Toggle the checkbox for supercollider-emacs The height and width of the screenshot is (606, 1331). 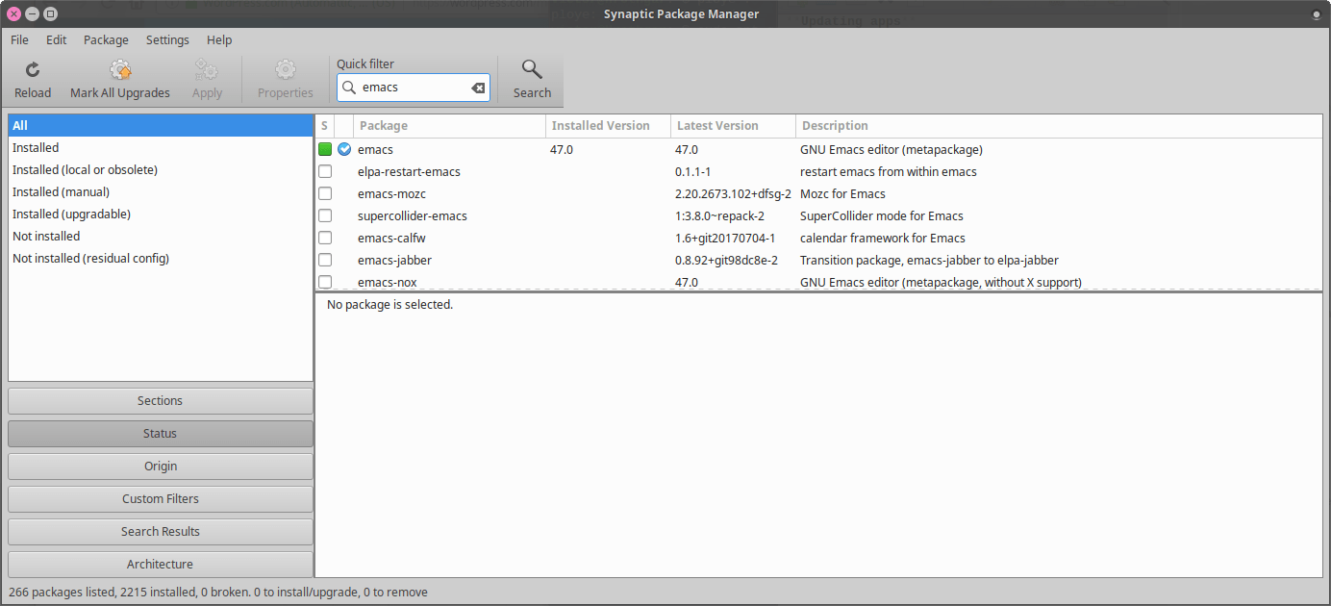pos(325,215)
